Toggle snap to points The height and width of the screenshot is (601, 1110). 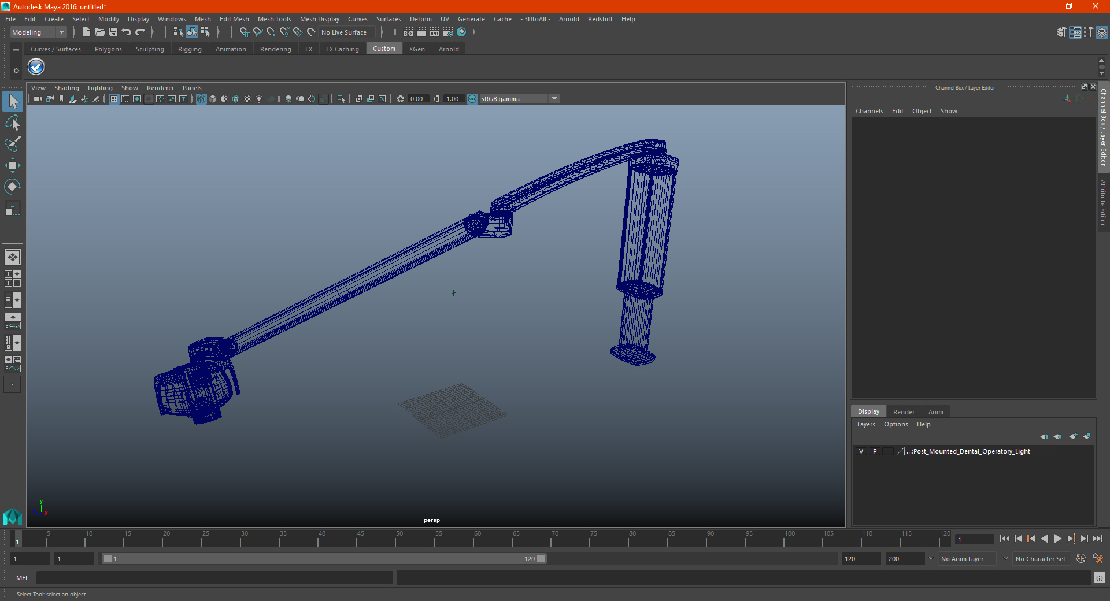[271, 32]
